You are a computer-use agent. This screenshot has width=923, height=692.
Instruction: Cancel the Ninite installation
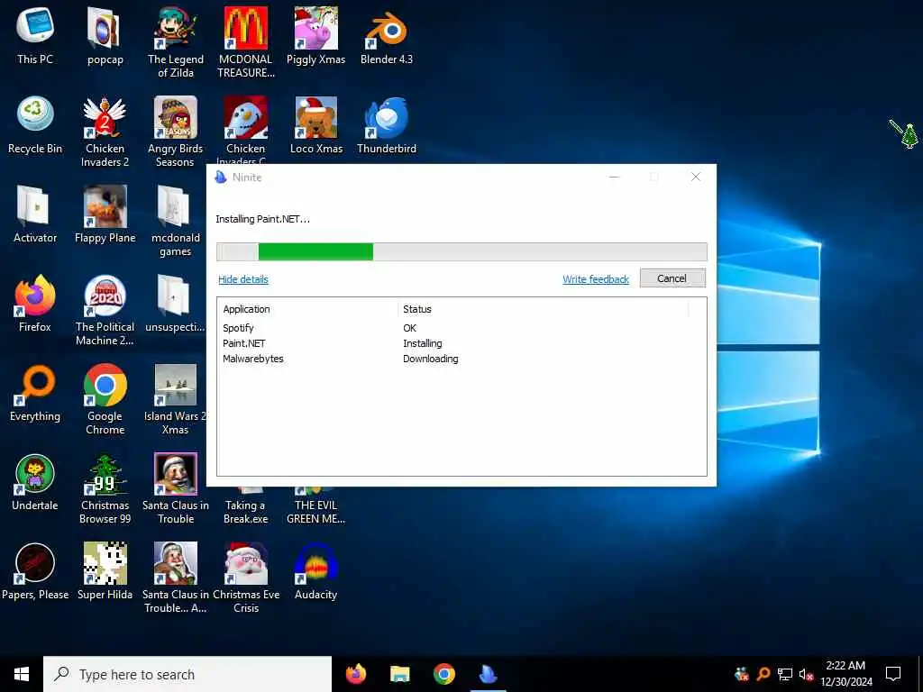point(672,278)
